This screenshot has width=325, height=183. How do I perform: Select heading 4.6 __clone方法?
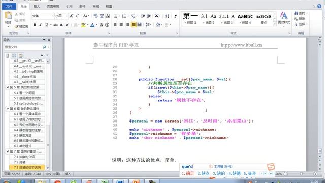click(x=27, y=77)
